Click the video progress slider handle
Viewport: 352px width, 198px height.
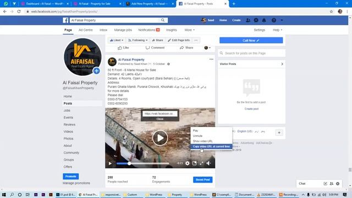click(x=129, y=163)
